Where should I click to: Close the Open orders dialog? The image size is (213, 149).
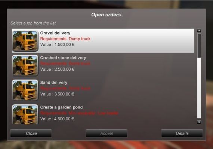point(31,133)
